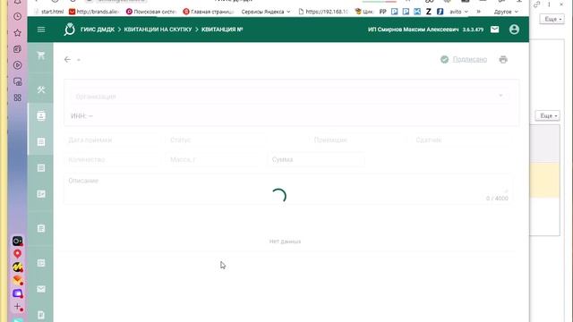Print the receipt with printer icon
The image size is (573, 322).
click(x=503, y=60)
